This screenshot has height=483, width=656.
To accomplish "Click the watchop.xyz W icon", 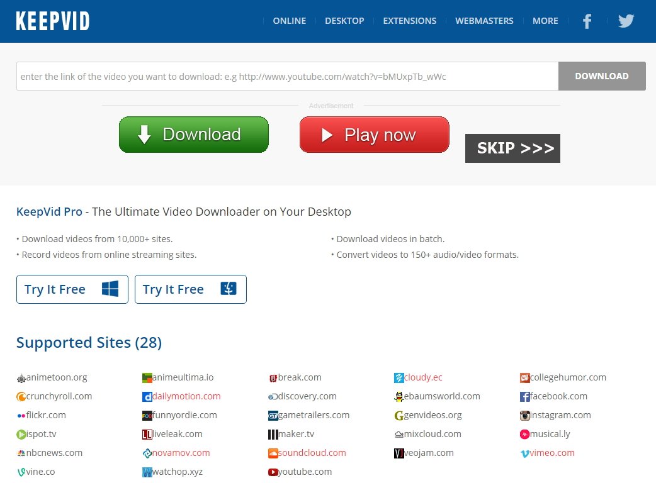I will point(147,472).
